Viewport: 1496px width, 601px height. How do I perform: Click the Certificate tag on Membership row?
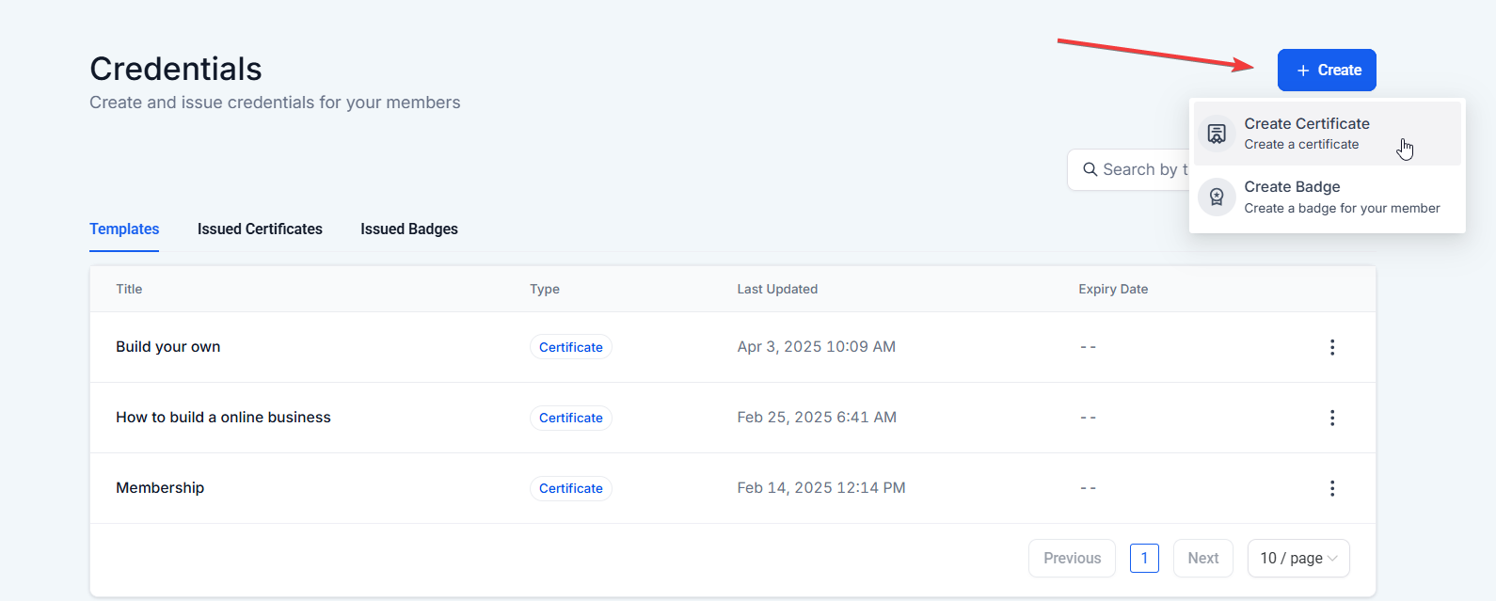(x=570, y=488)
